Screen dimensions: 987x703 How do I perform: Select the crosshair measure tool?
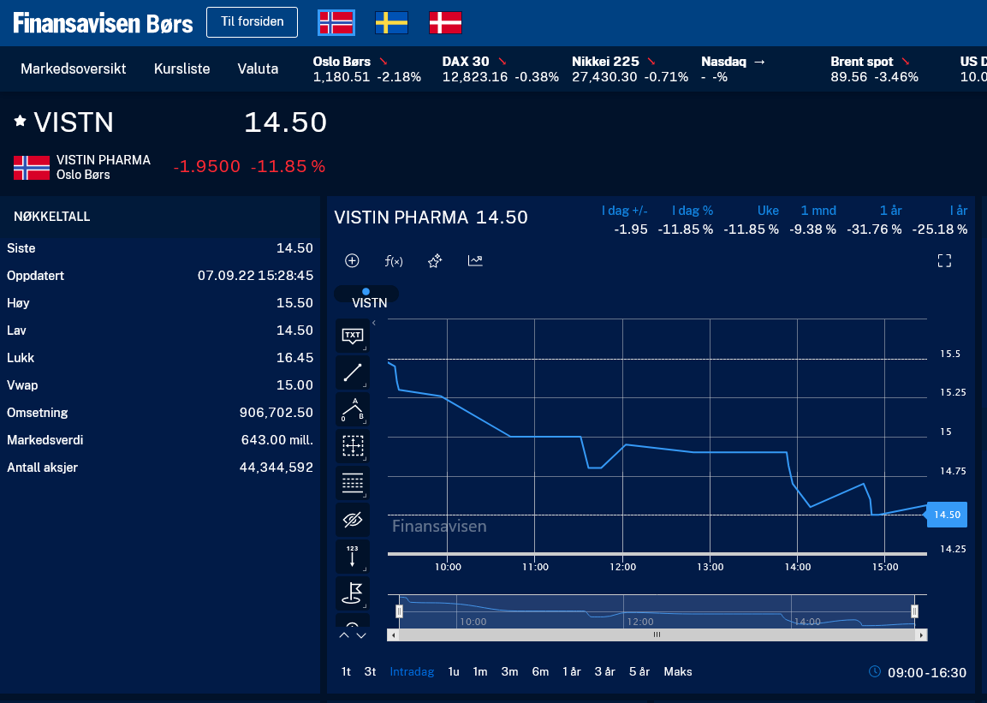353,446
